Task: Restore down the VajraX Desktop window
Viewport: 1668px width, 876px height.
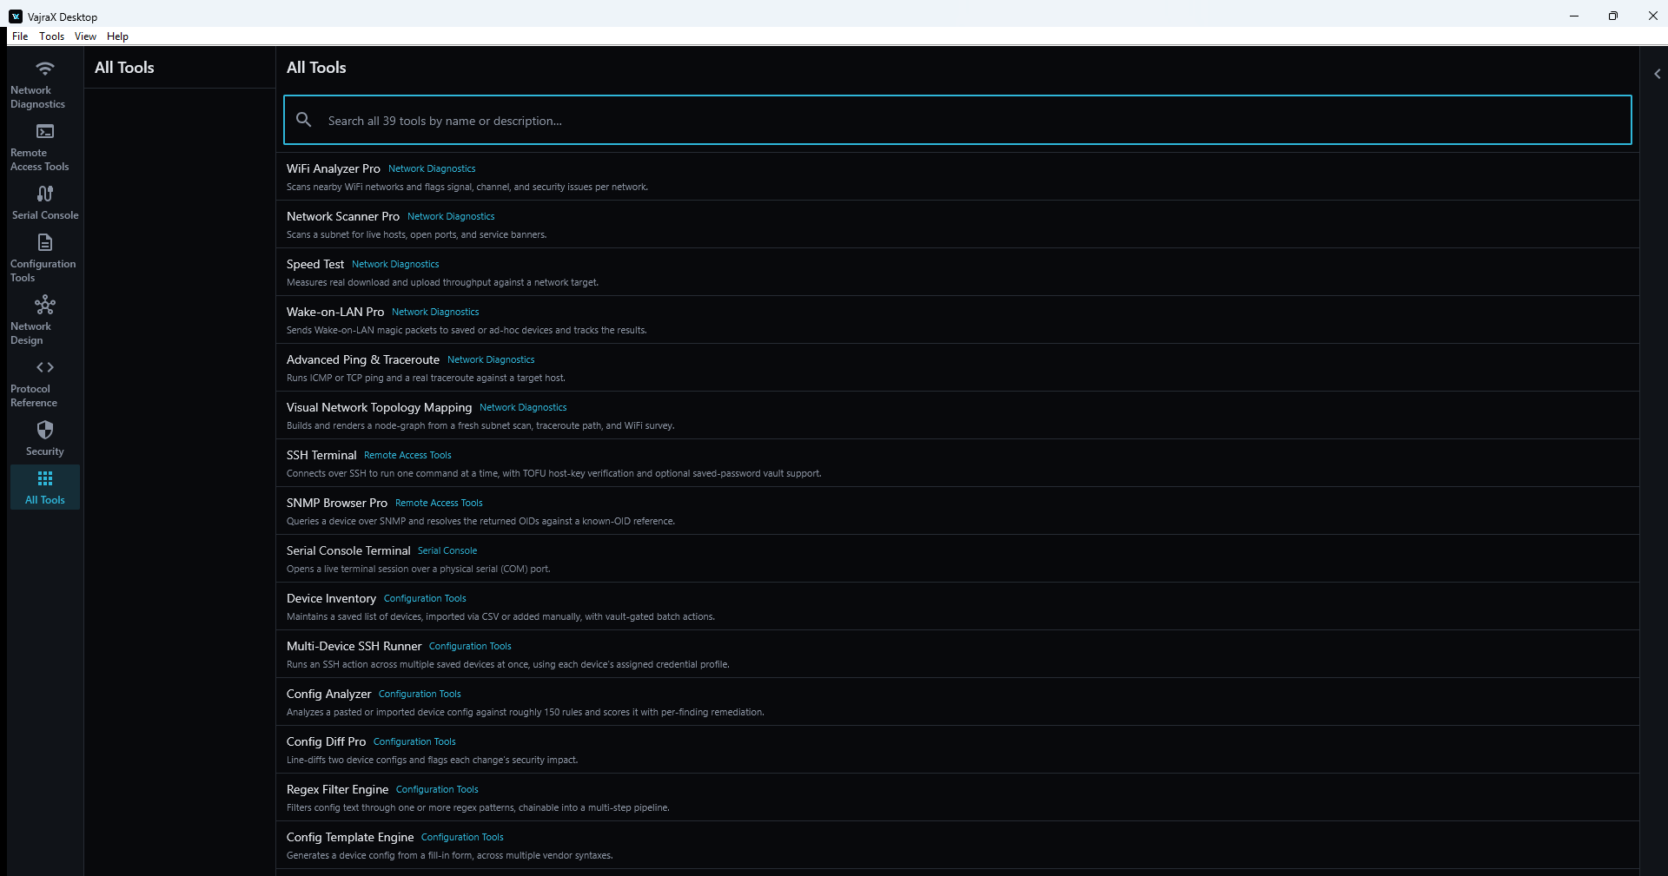Action: point(1613,16)
